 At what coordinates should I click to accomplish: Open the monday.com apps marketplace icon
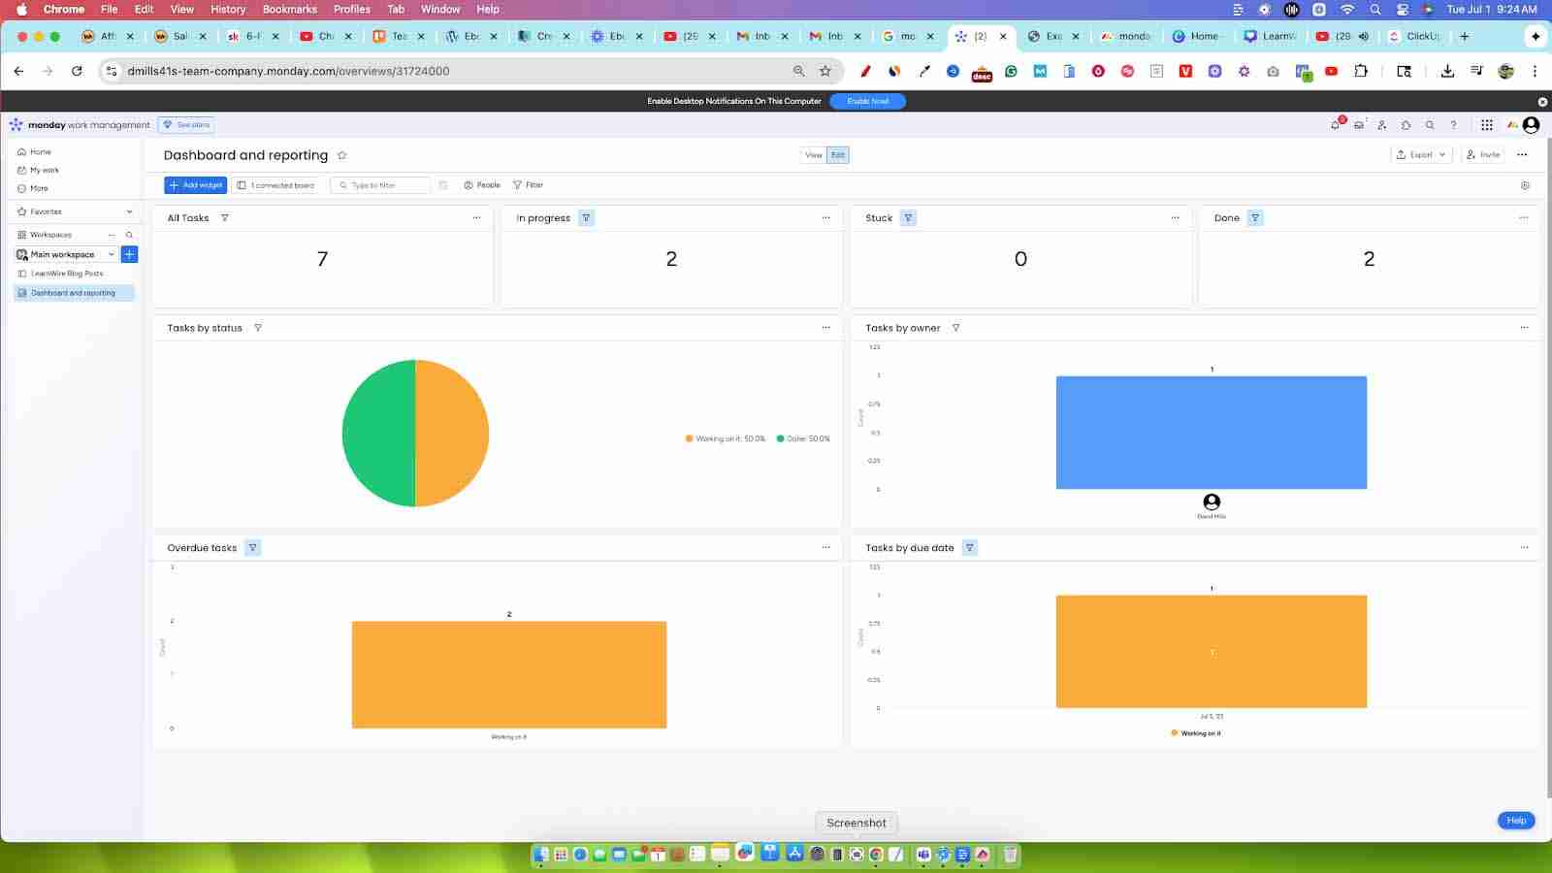(x=1406, y=124)
